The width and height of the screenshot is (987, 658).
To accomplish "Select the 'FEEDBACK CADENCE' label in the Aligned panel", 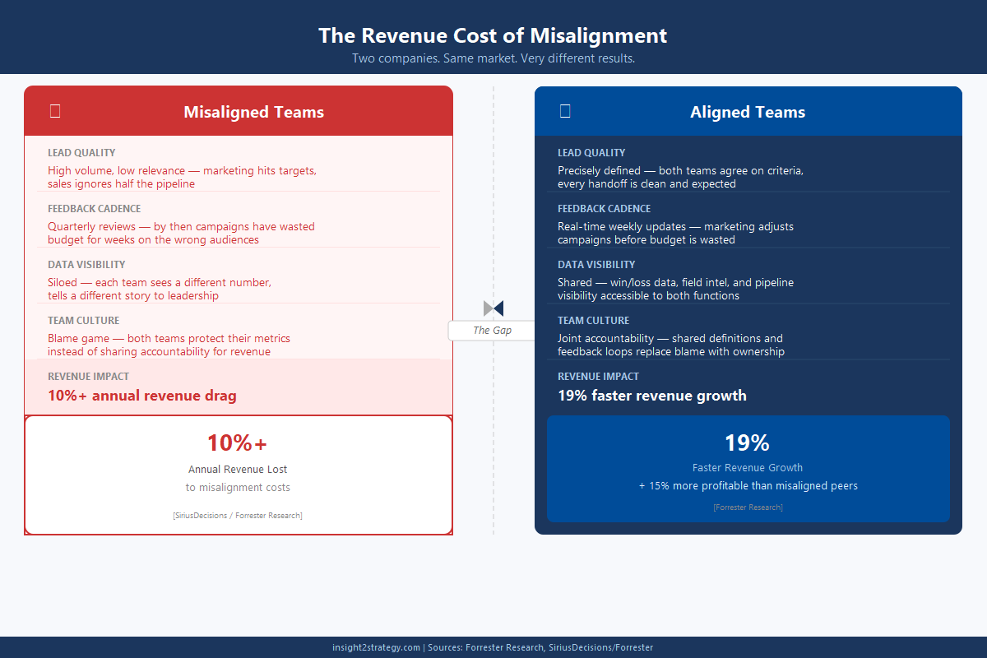I will 604,209.
